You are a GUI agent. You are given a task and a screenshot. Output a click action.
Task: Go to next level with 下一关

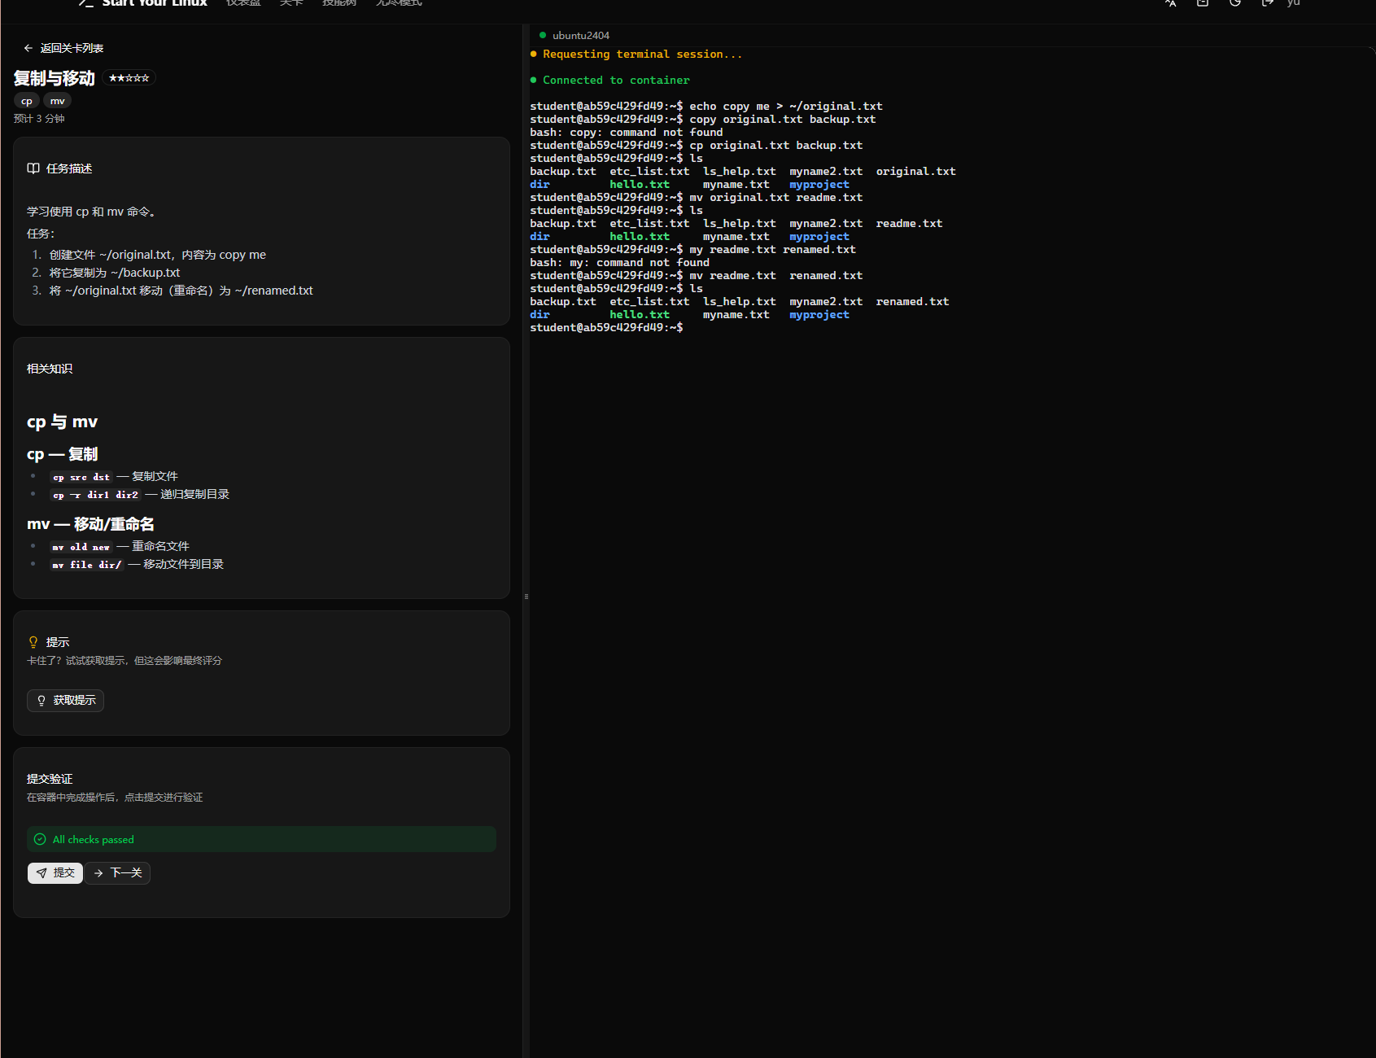[x=118, y=873]
